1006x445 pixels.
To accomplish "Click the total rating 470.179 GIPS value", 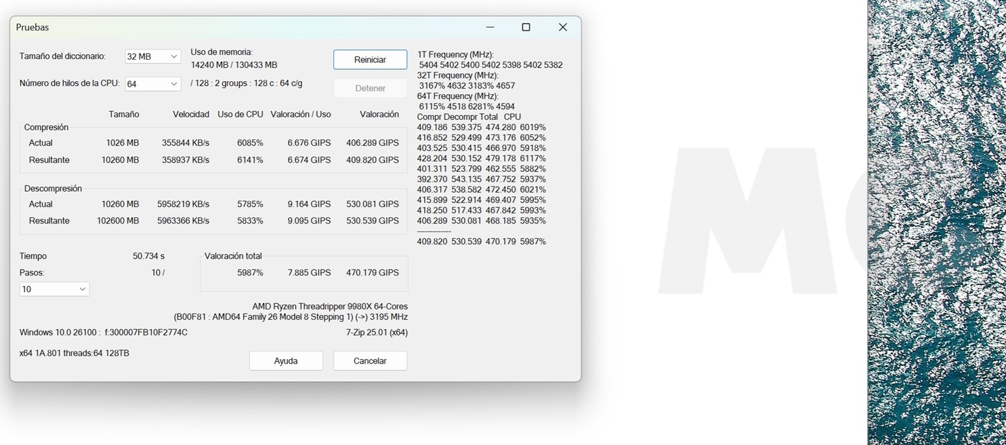I will (x=372, y=272).
